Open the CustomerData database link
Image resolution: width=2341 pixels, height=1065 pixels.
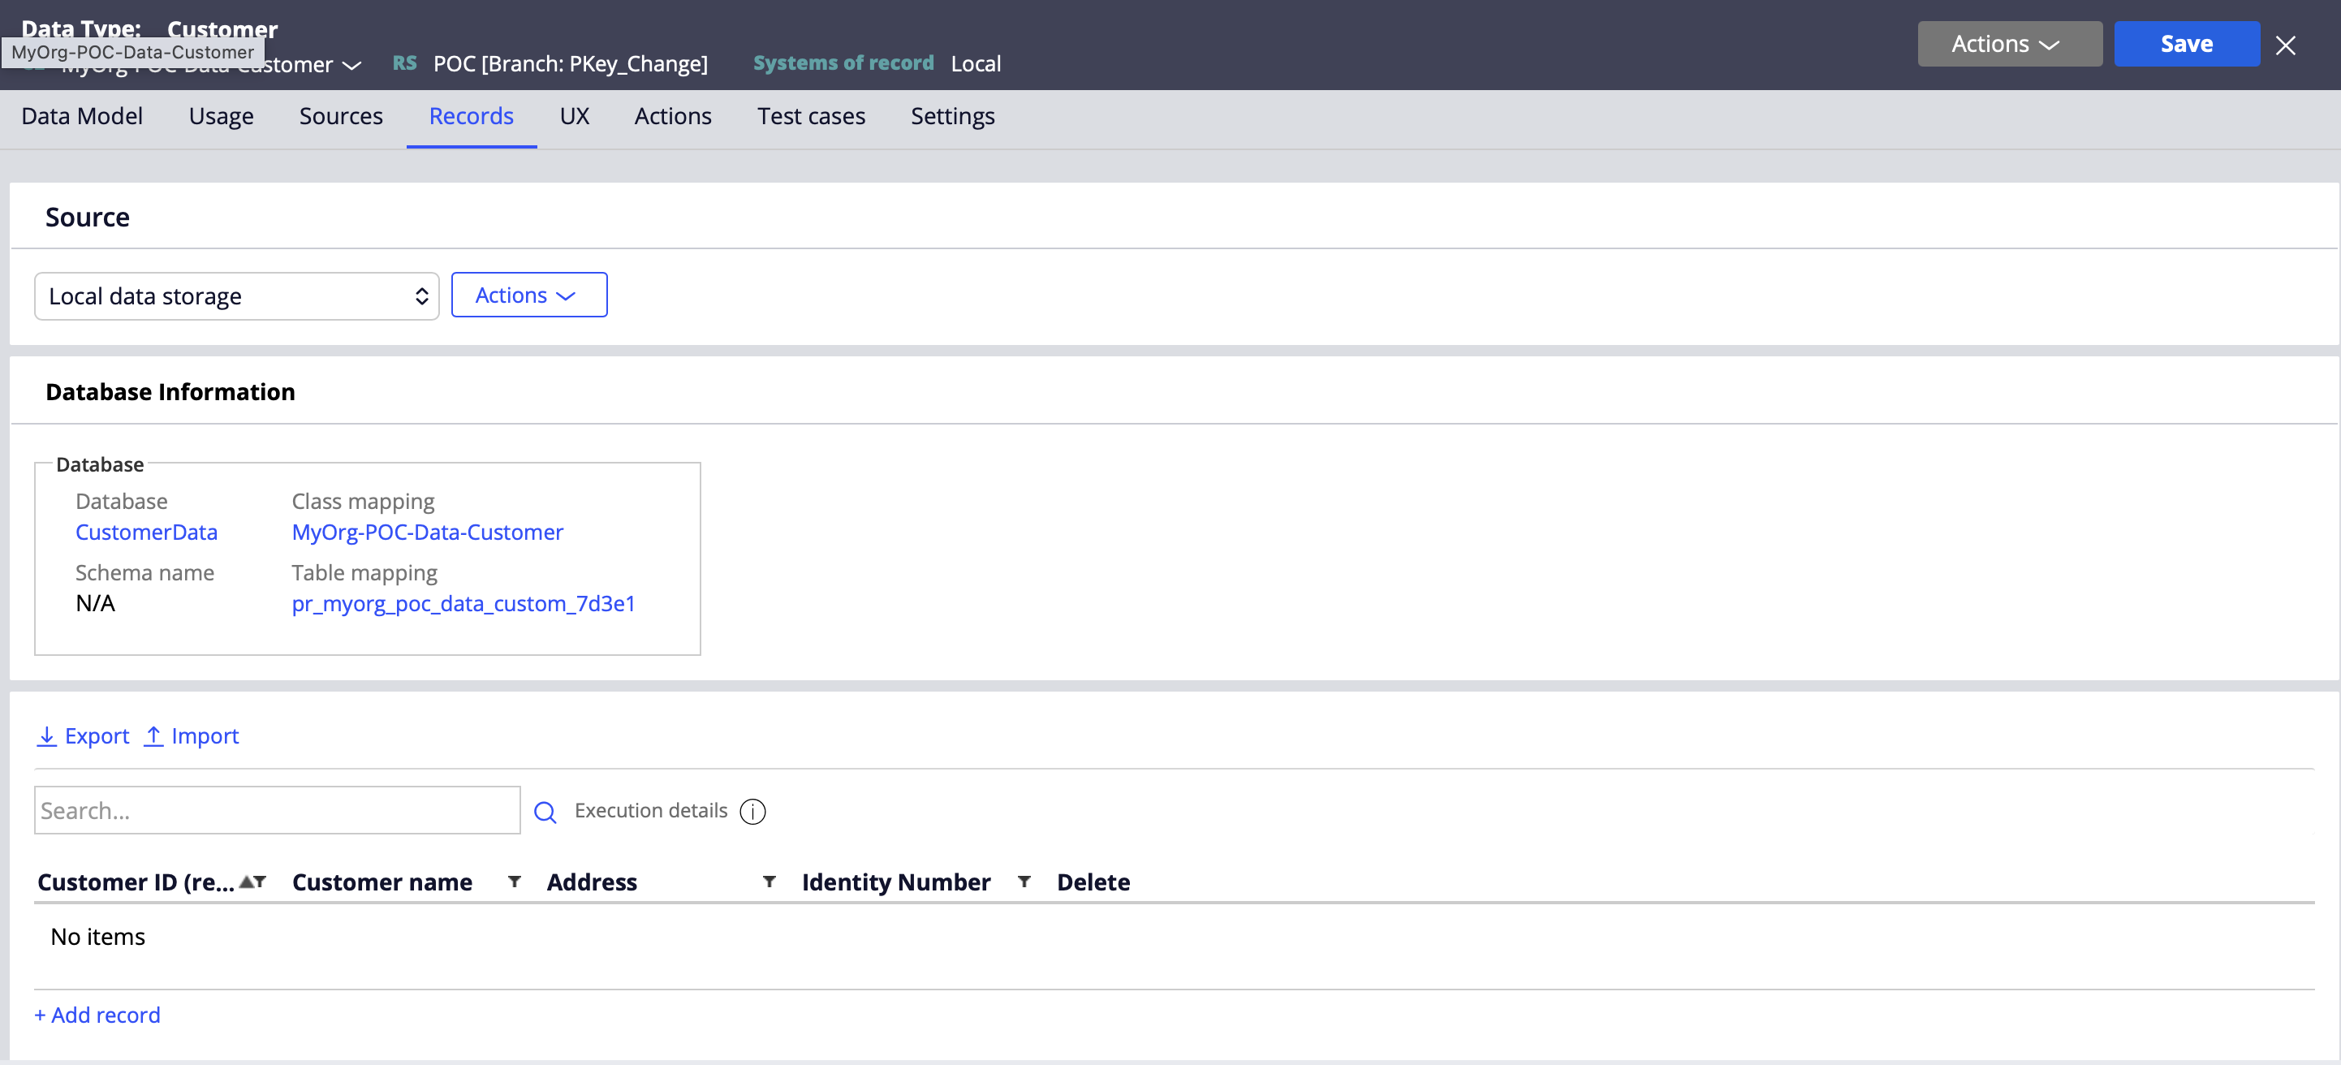(146, 532)
